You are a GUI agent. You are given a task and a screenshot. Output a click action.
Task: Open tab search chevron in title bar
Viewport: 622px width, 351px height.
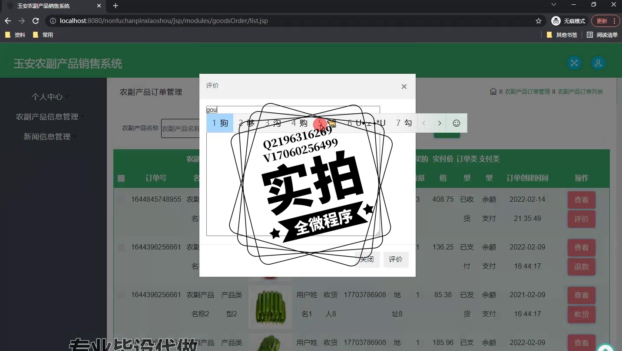click(554, 5)
